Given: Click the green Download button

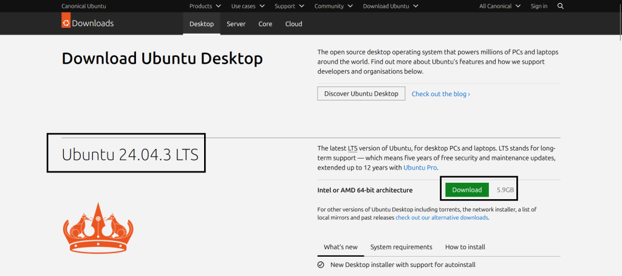Looking at the screenshot, I should pos(467,190).
